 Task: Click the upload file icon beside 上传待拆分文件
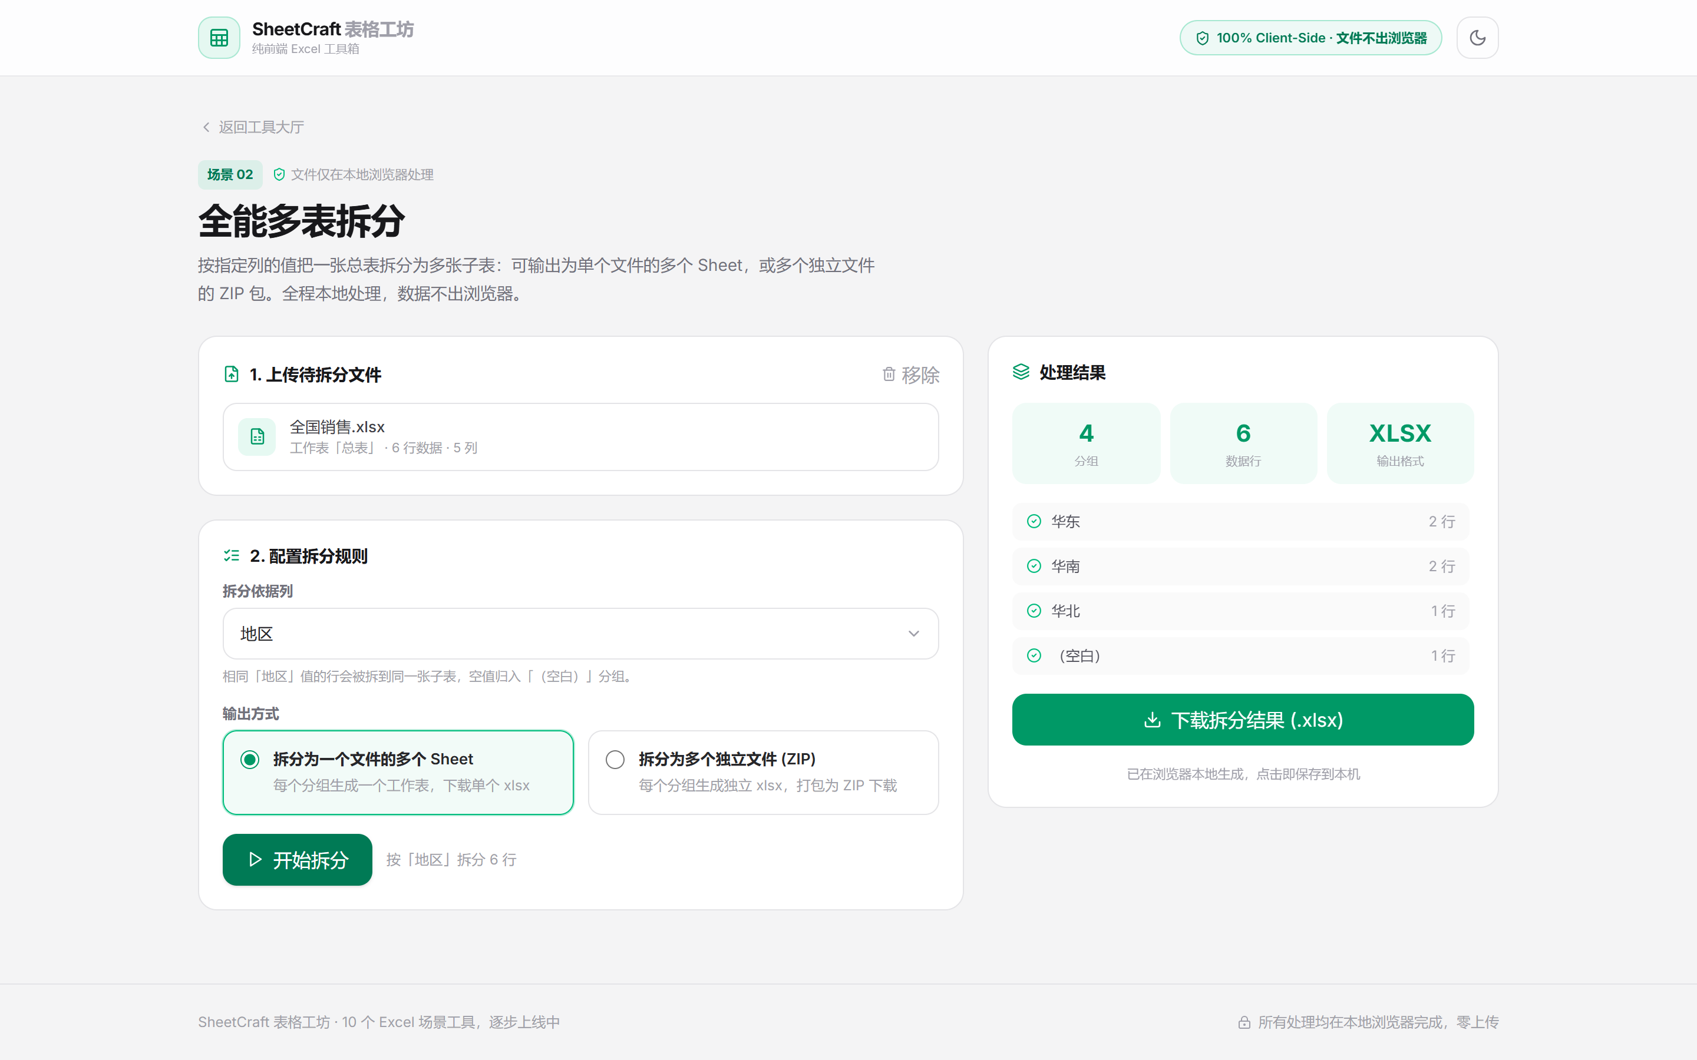(x=232, y=375)
